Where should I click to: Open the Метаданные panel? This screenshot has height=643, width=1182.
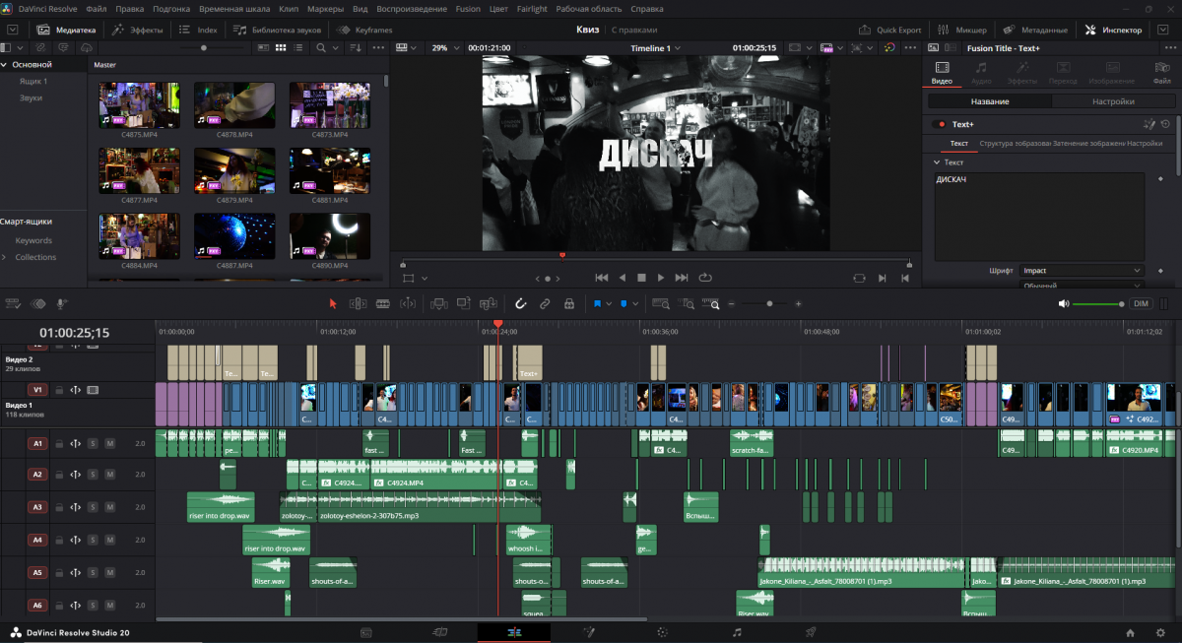(1035, 30)
